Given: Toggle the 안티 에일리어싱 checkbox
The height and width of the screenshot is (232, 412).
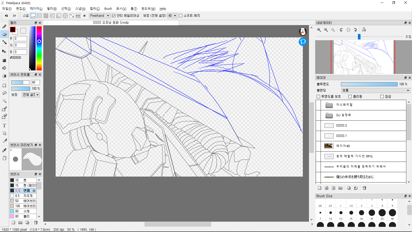Looking at the screenshot, I should (x=114, y=16).
